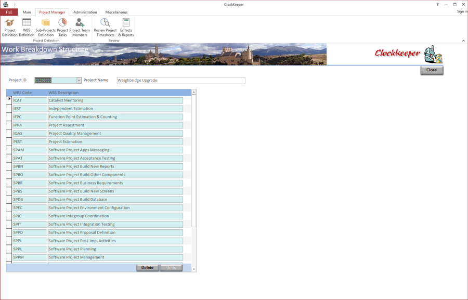468x300 pixels.
Task: Click the IEST WBS code cell
Action: [30, 109]
